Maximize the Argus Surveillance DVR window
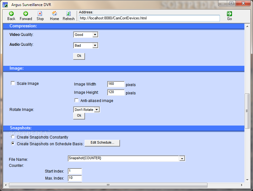 (231, 3)
